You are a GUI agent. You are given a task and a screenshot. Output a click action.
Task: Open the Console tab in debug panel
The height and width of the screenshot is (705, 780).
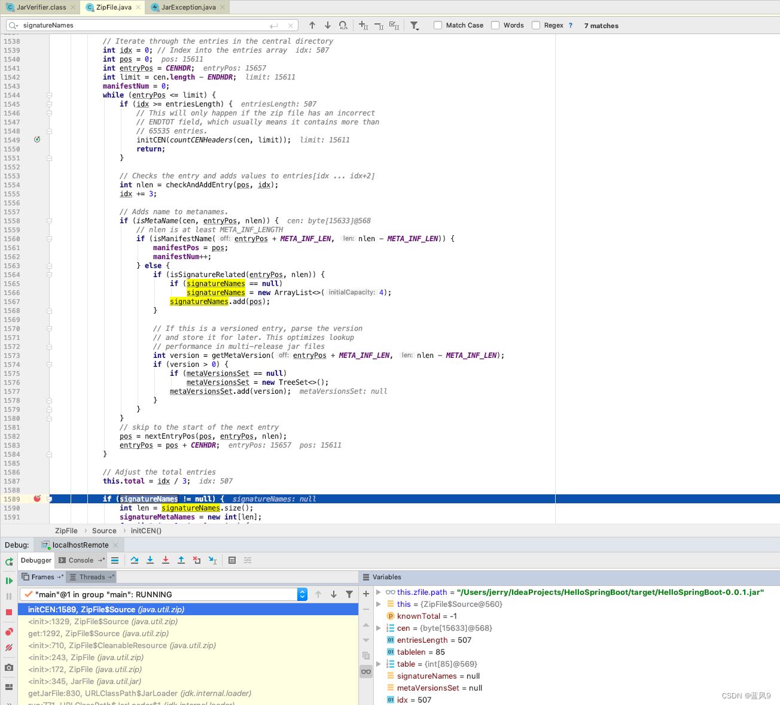tap(81, 560)
